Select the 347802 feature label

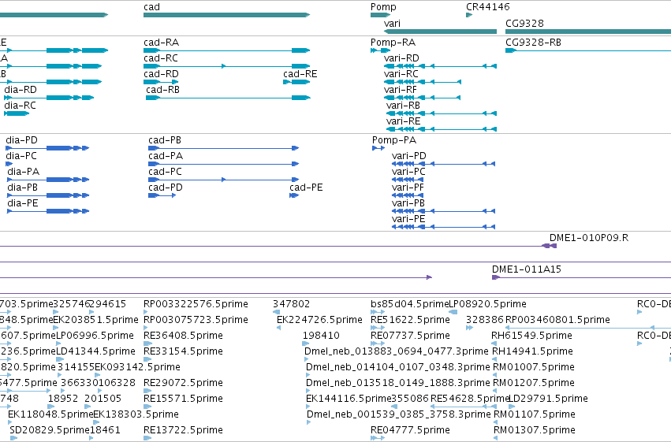(x=292, y=304)
